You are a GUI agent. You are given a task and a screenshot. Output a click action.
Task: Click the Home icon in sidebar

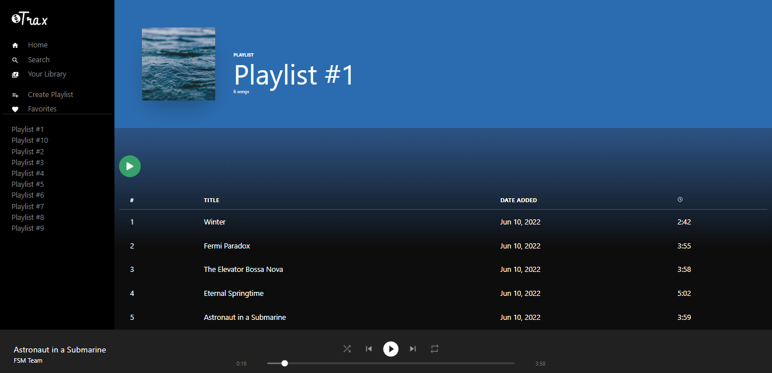[x=15, y=45]
